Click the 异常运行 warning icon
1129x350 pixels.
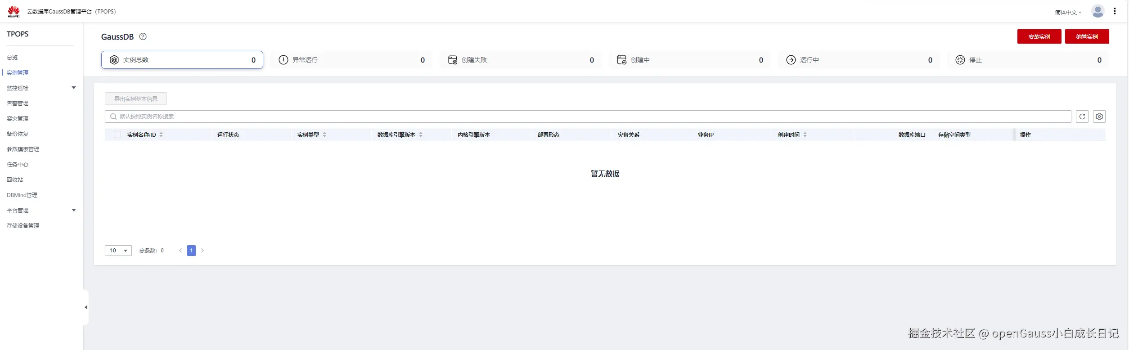(x=283, y=60)
